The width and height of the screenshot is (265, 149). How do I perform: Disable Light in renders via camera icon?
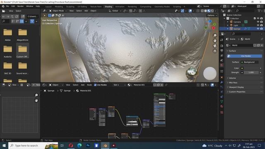tap(262, 25)
